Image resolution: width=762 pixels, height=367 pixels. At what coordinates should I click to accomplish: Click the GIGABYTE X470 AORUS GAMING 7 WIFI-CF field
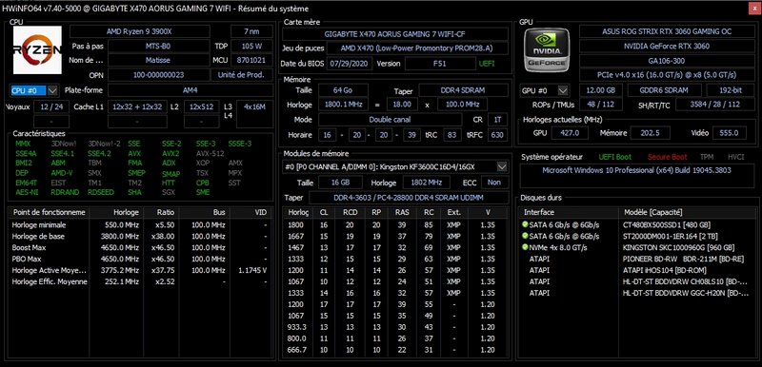click(395, 34)
